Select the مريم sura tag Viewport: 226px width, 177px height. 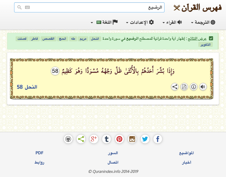(83, 39)
